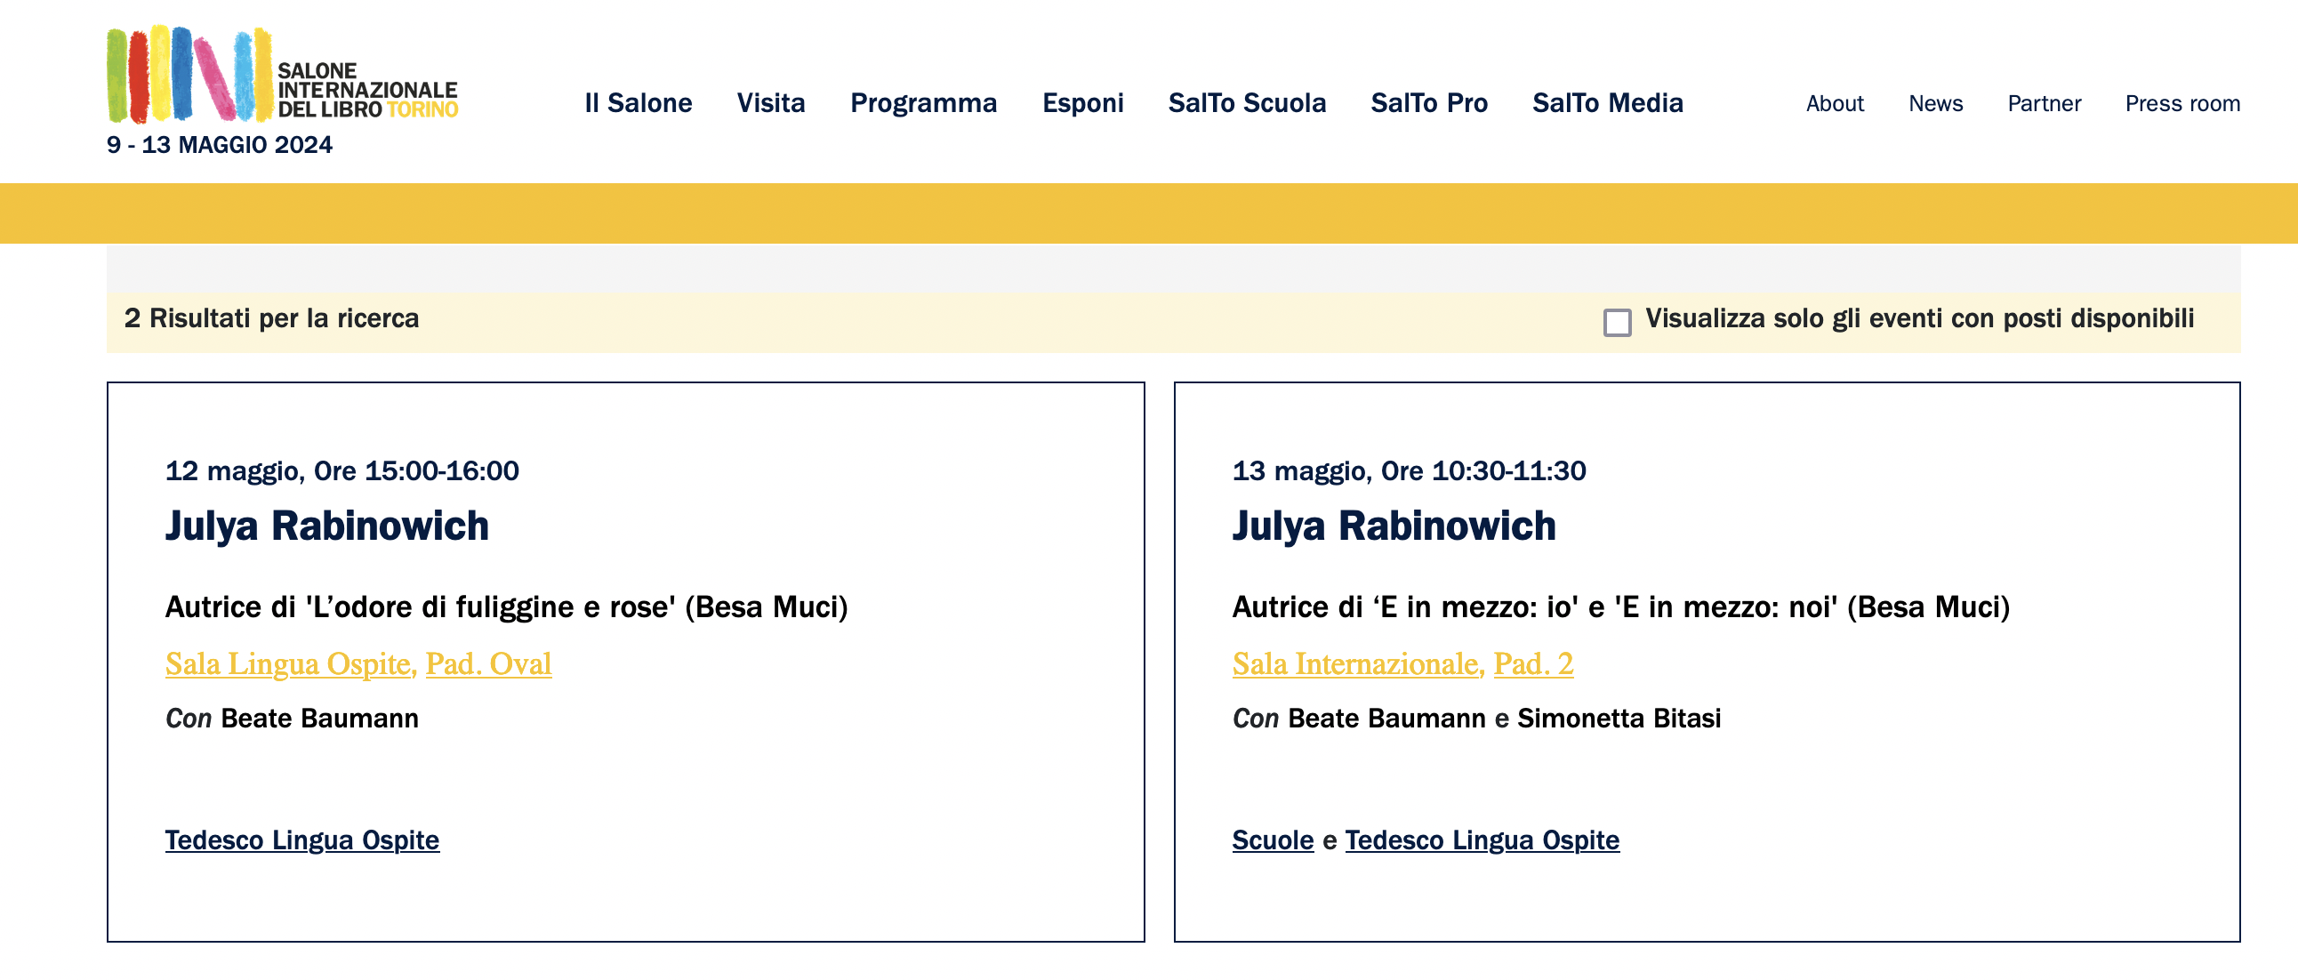Screen dimensions: 2298x980
Task: Open the About page link
Action: tap(1834, 103)
